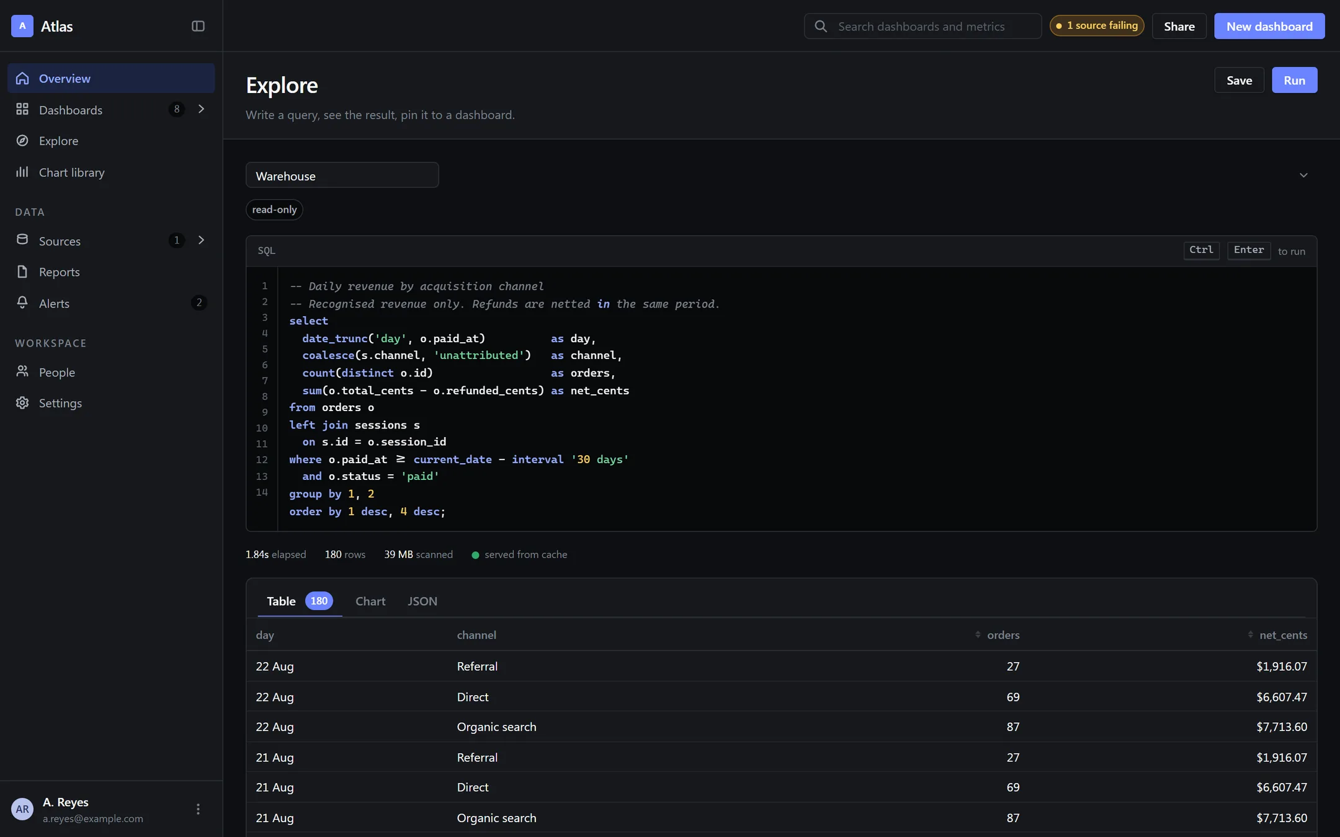Viewport: 1340px width, 837px height.
Task: Click the AR user avatar
Action: click(22, 809)
